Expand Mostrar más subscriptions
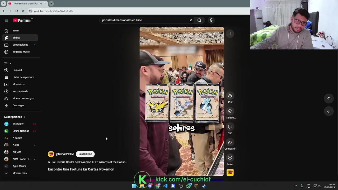Viewport: 338px width, 190px height. click(20, 173)
